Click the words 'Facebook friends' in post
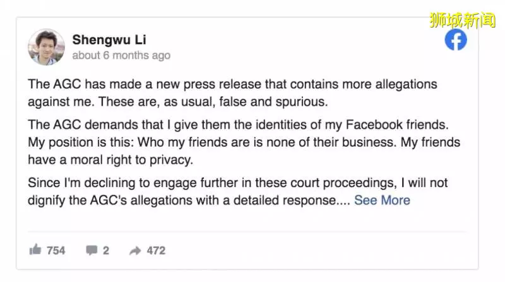The image size is (505, 282). coord(397,125)
